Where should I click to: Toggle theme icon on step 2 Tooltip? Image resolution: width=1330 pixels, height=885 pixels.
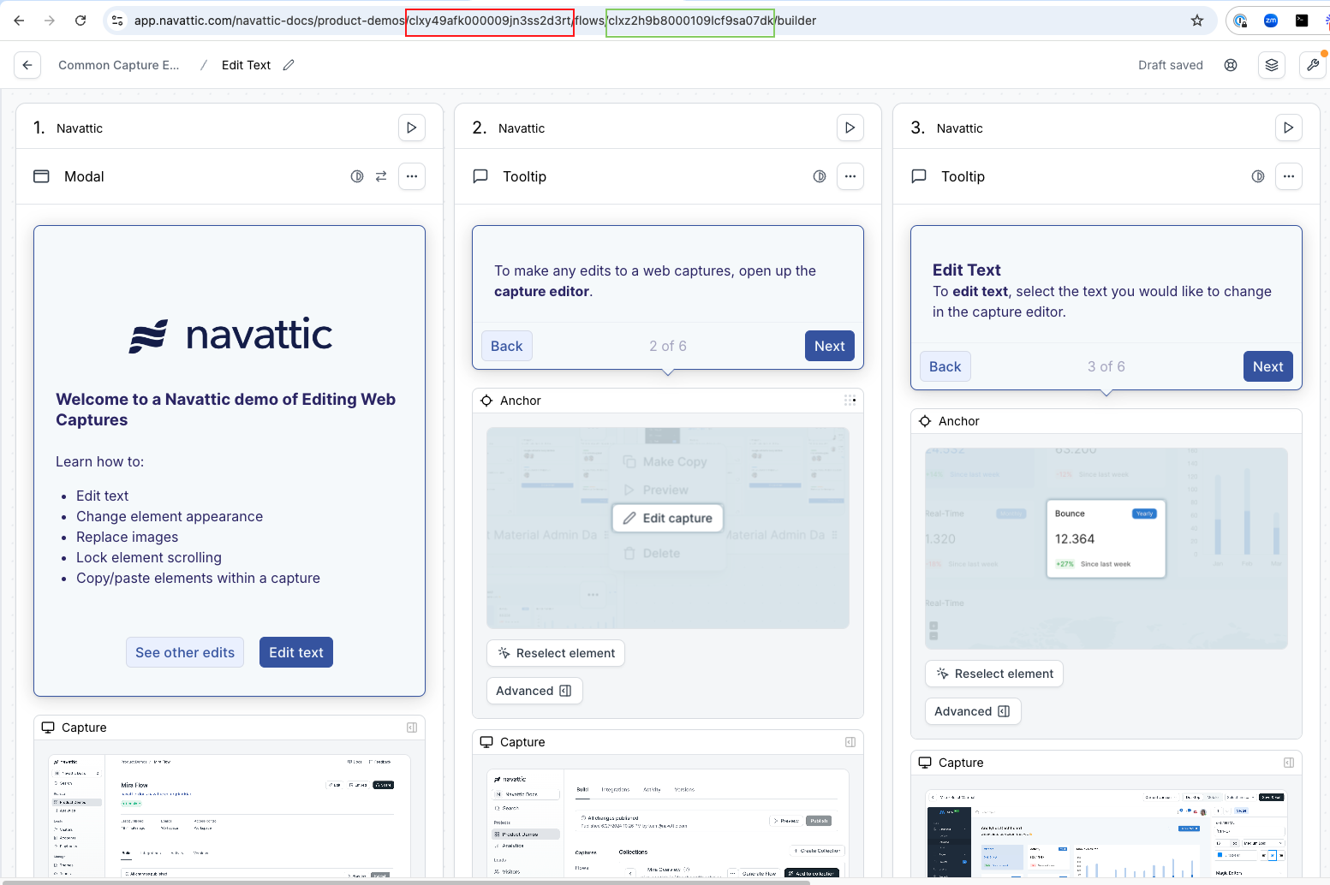click(820, 176)
